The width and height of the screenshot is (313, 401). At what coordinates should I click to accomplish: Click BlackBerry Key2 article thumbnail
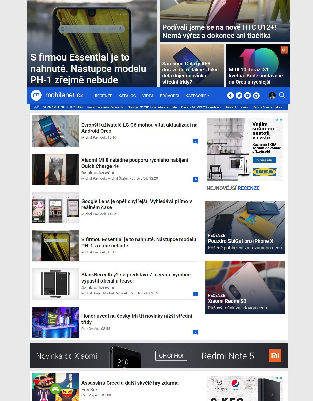(x=55, y=284)
